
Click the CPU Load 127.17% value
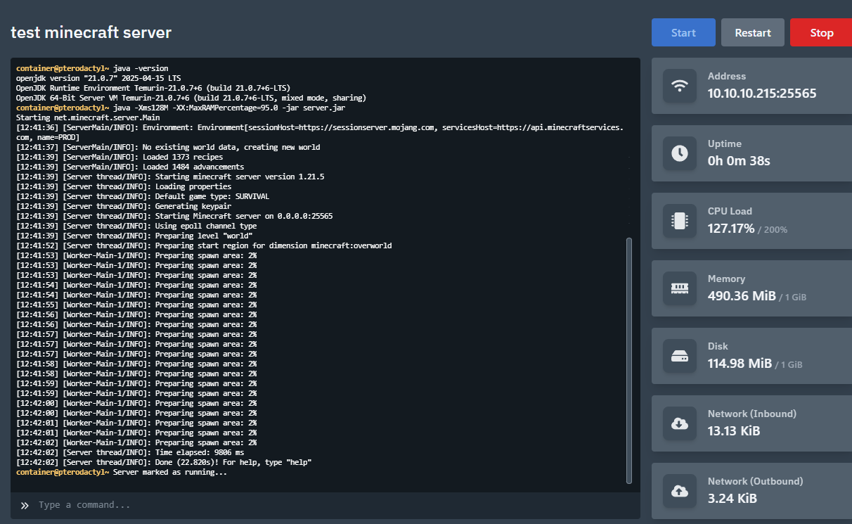pos(731,229)
